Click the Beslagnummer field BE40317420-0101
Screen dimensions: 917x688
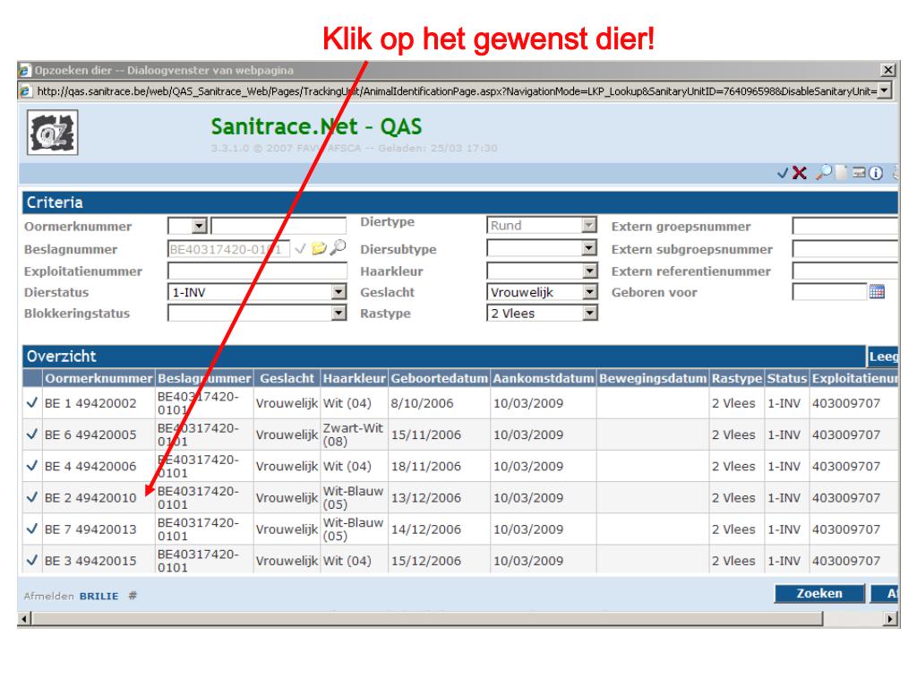[x=228, y=249]
